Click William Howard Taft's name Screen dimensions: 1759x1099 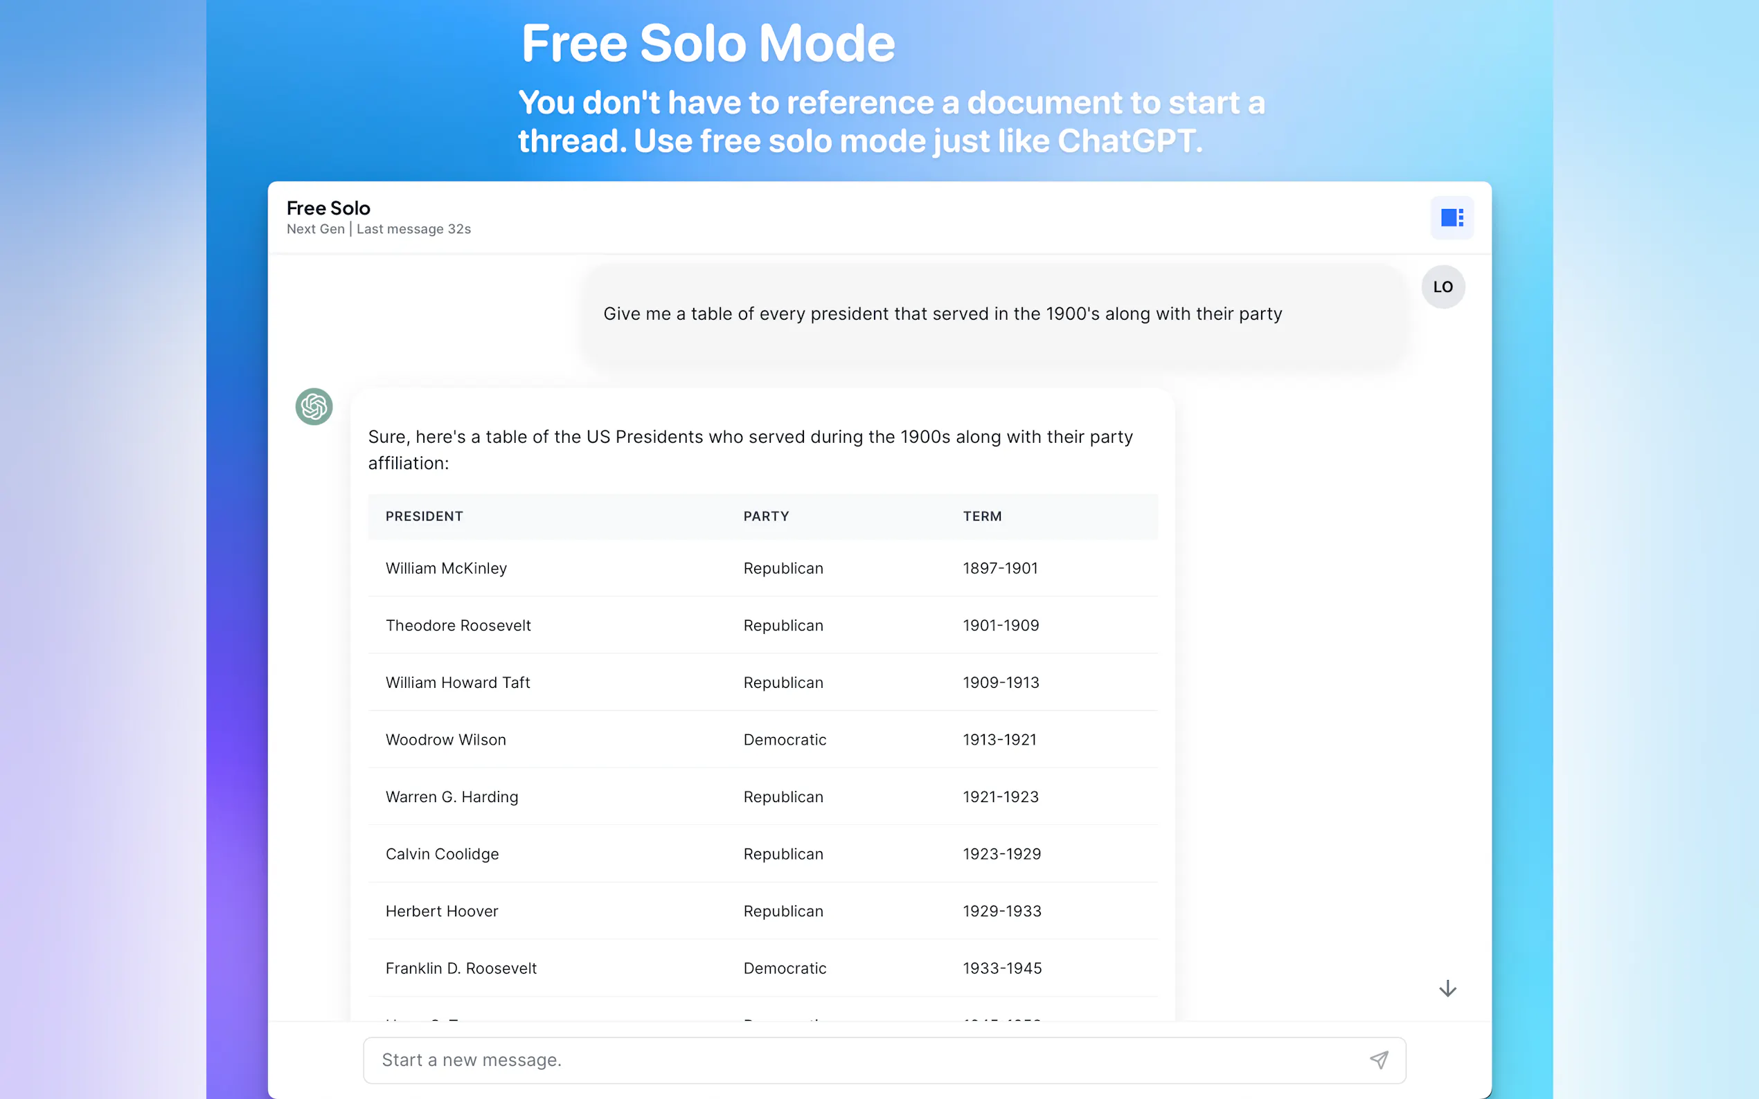click(457, 682)
